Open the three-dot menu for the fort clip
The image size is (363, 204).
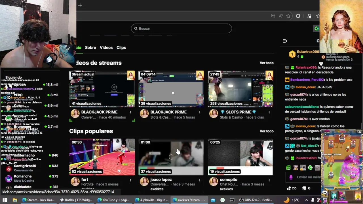[131, 180]
